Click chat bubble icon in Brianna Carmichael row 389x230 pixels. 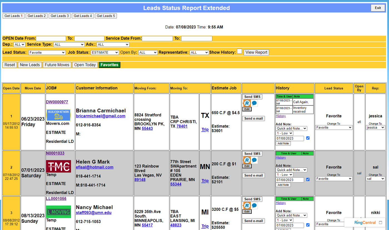click(254, 103)
